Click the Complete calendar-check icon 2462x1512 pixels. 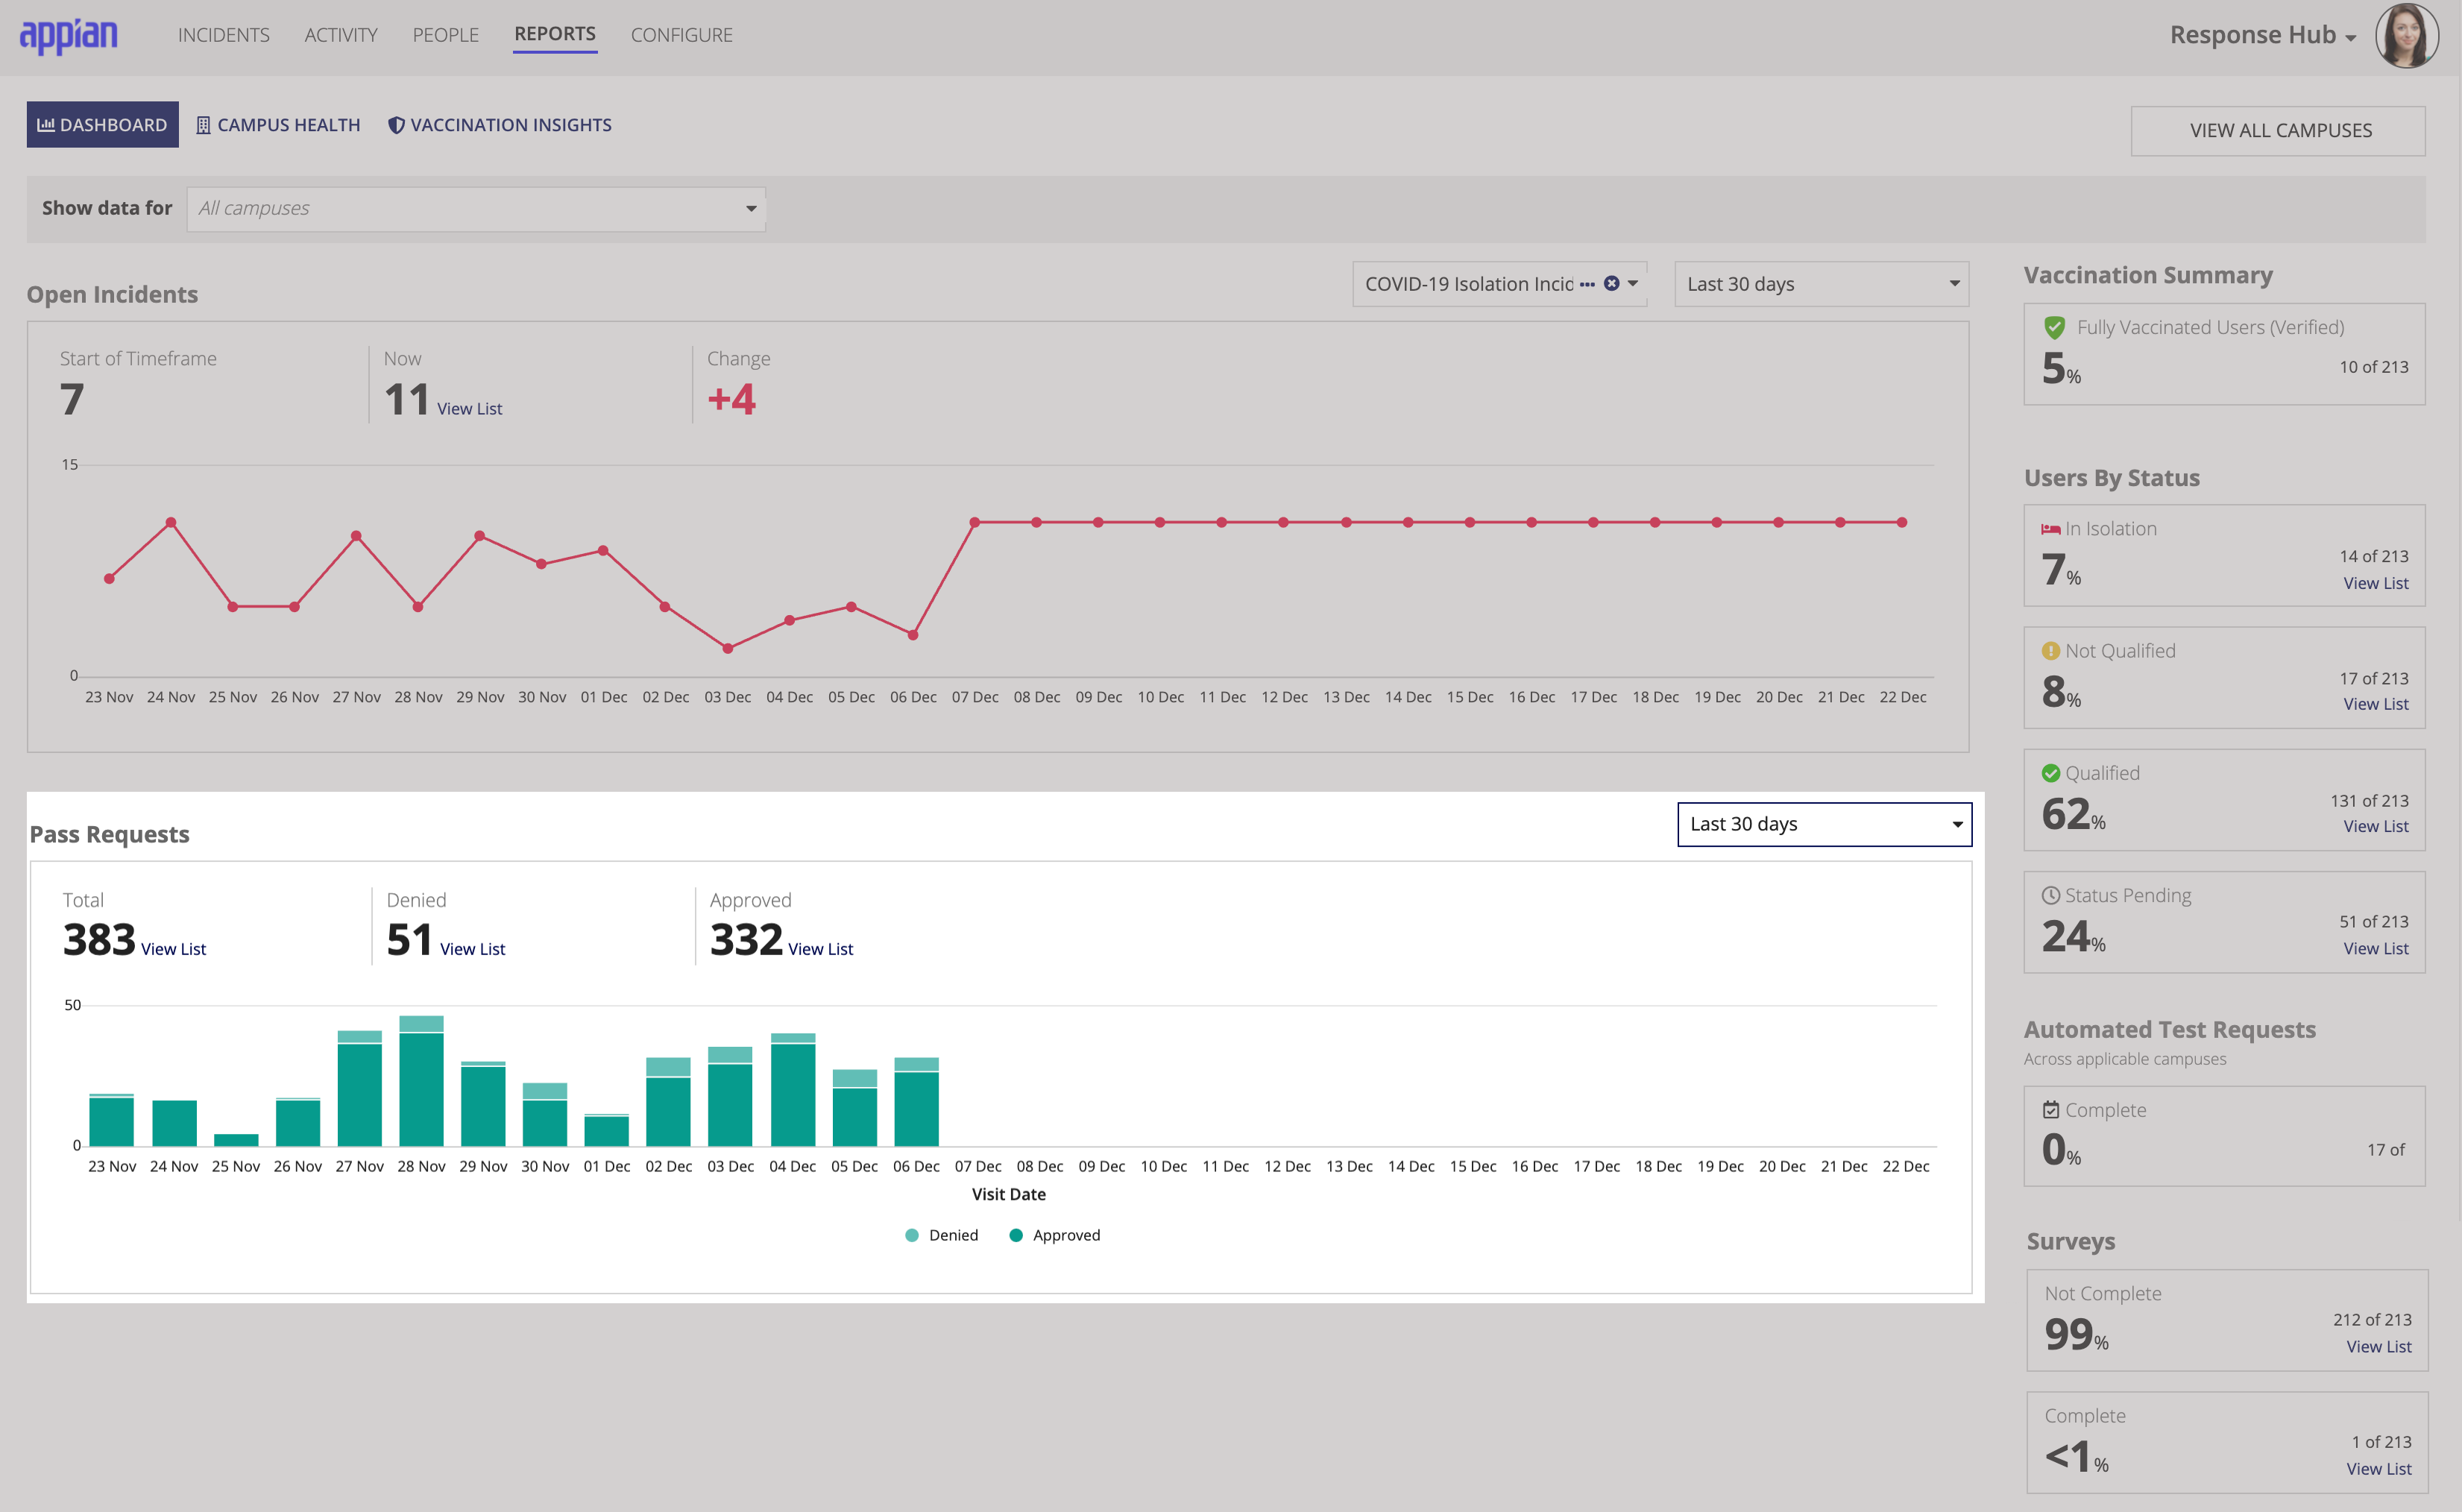(x=2050, y=1110)
